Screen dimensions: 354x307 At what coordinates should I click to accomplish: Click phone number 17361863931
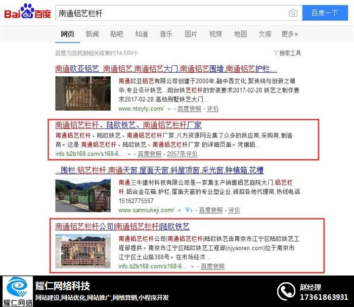coord(324,297)
